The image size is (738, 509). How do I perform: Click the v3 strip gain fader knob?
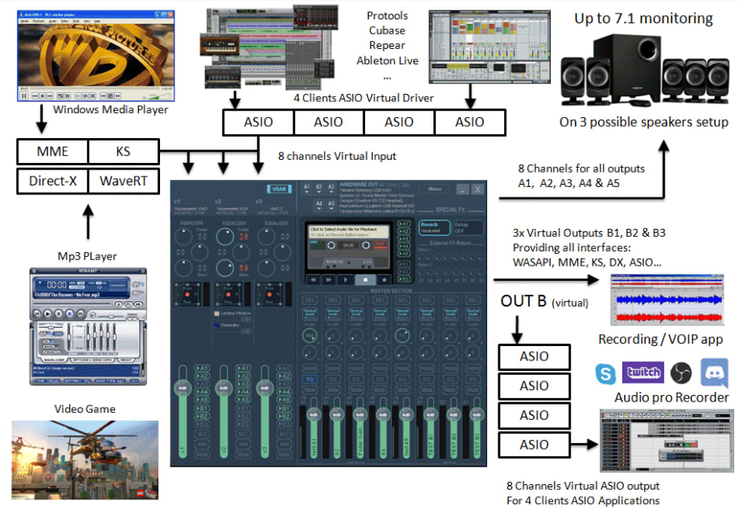tap(264, 389)
